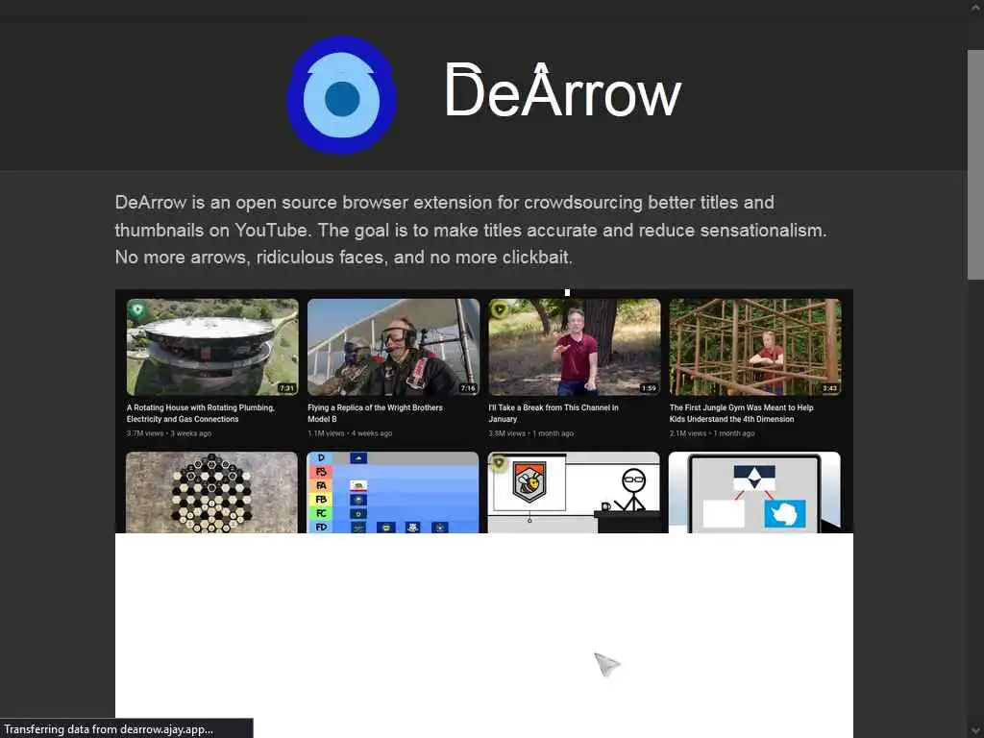Click the '3.7M views · 3 weeks ago' text
The height and width of the screenshot is (738, 984).
(x=169, y=433)
